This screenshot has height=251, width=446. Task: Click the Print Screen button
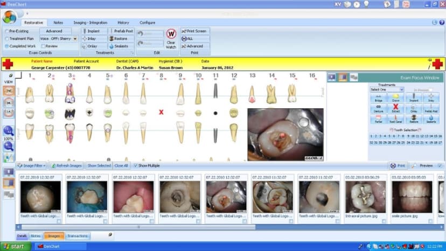coord(194,31)
